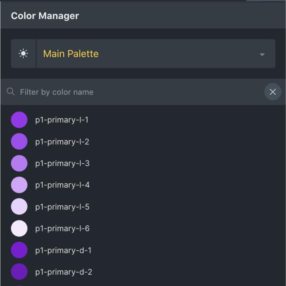Open the Main Palette dropdown

(x=149, y=54)
